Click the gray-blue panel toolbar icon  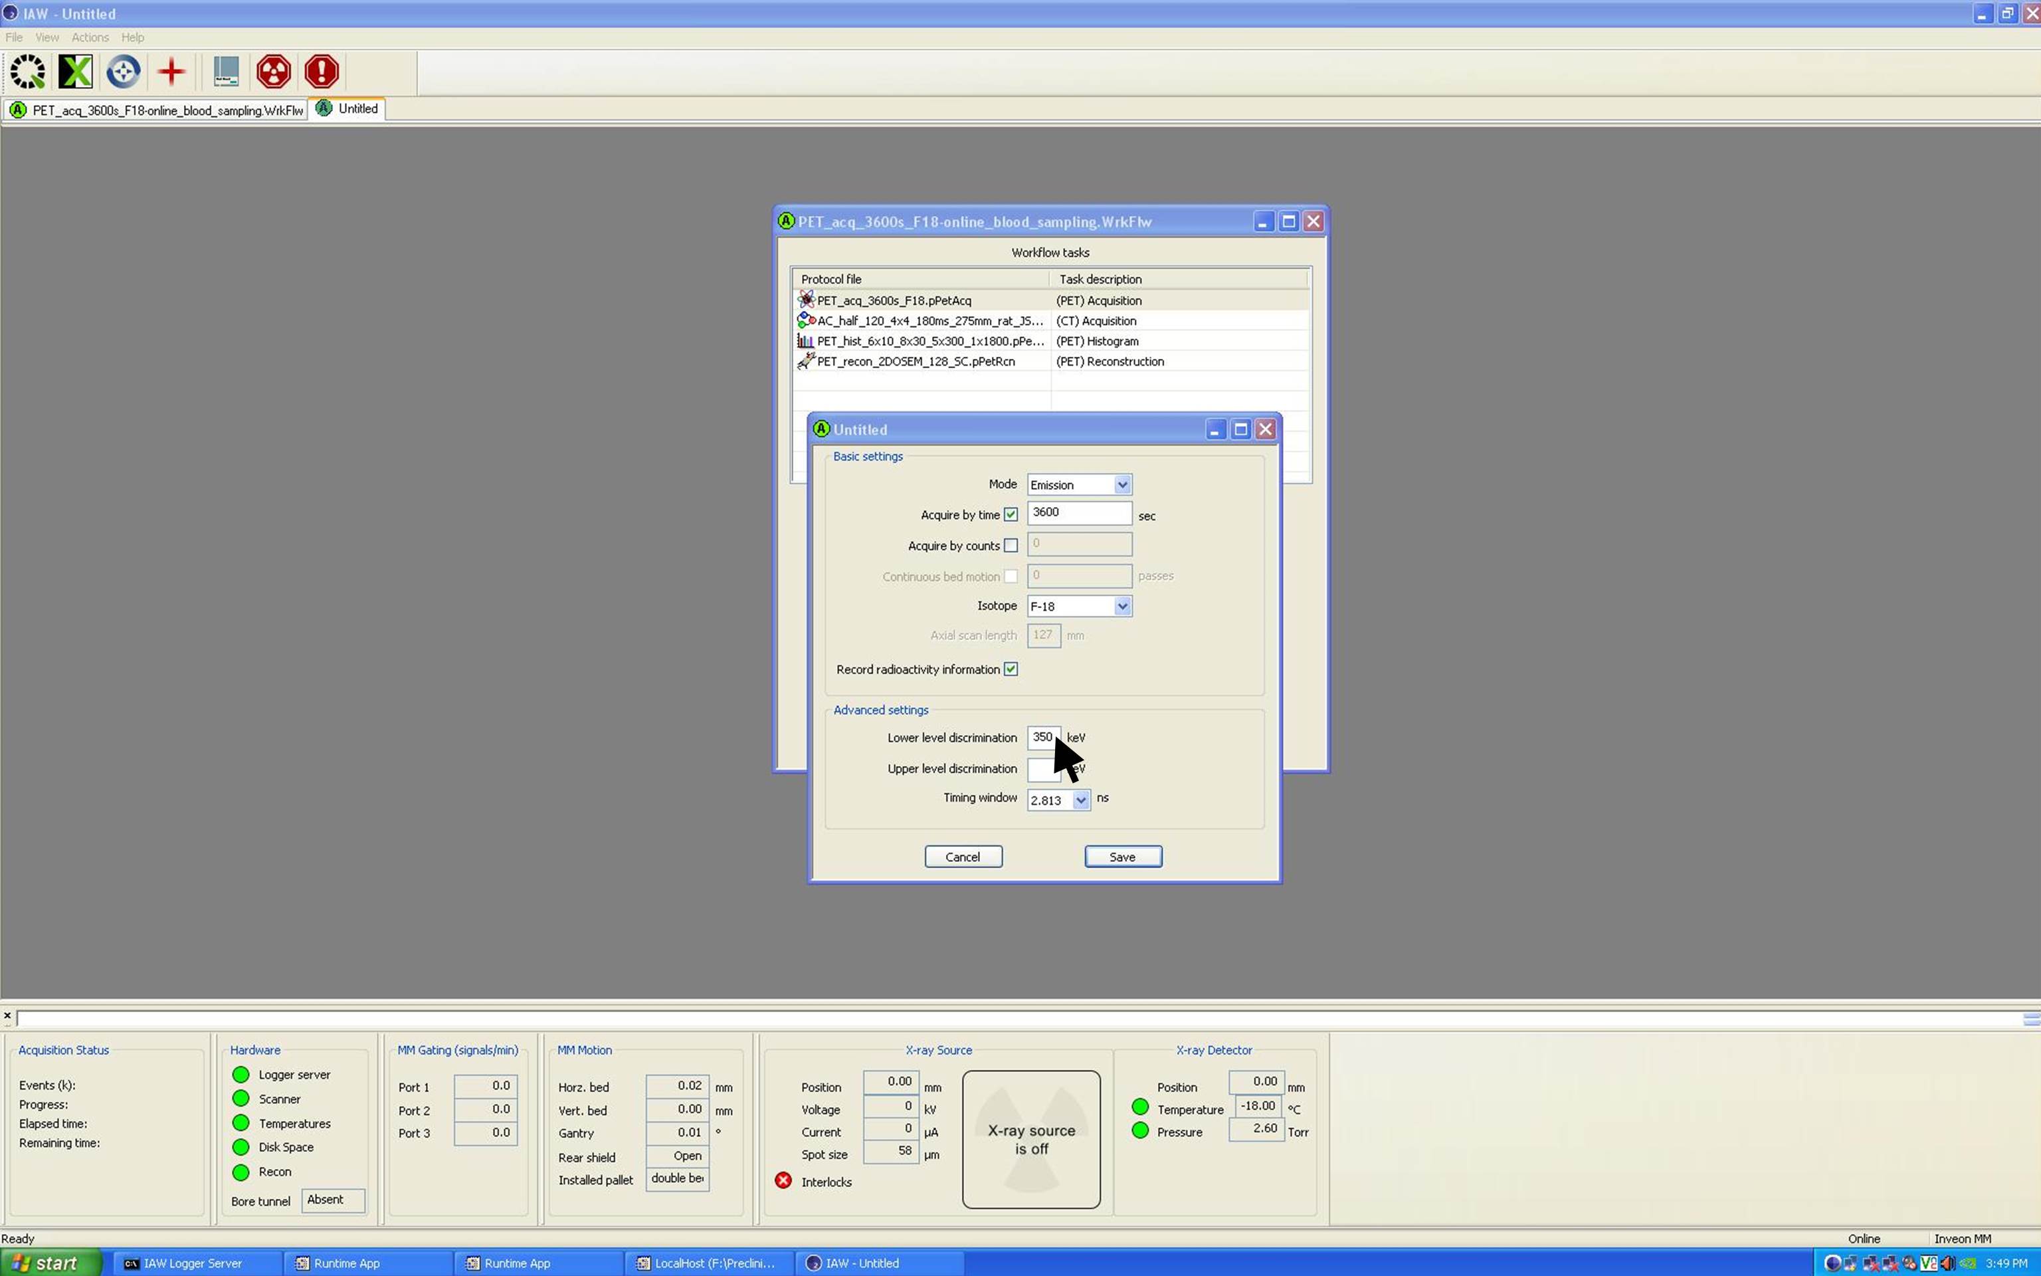coord(225,72)
